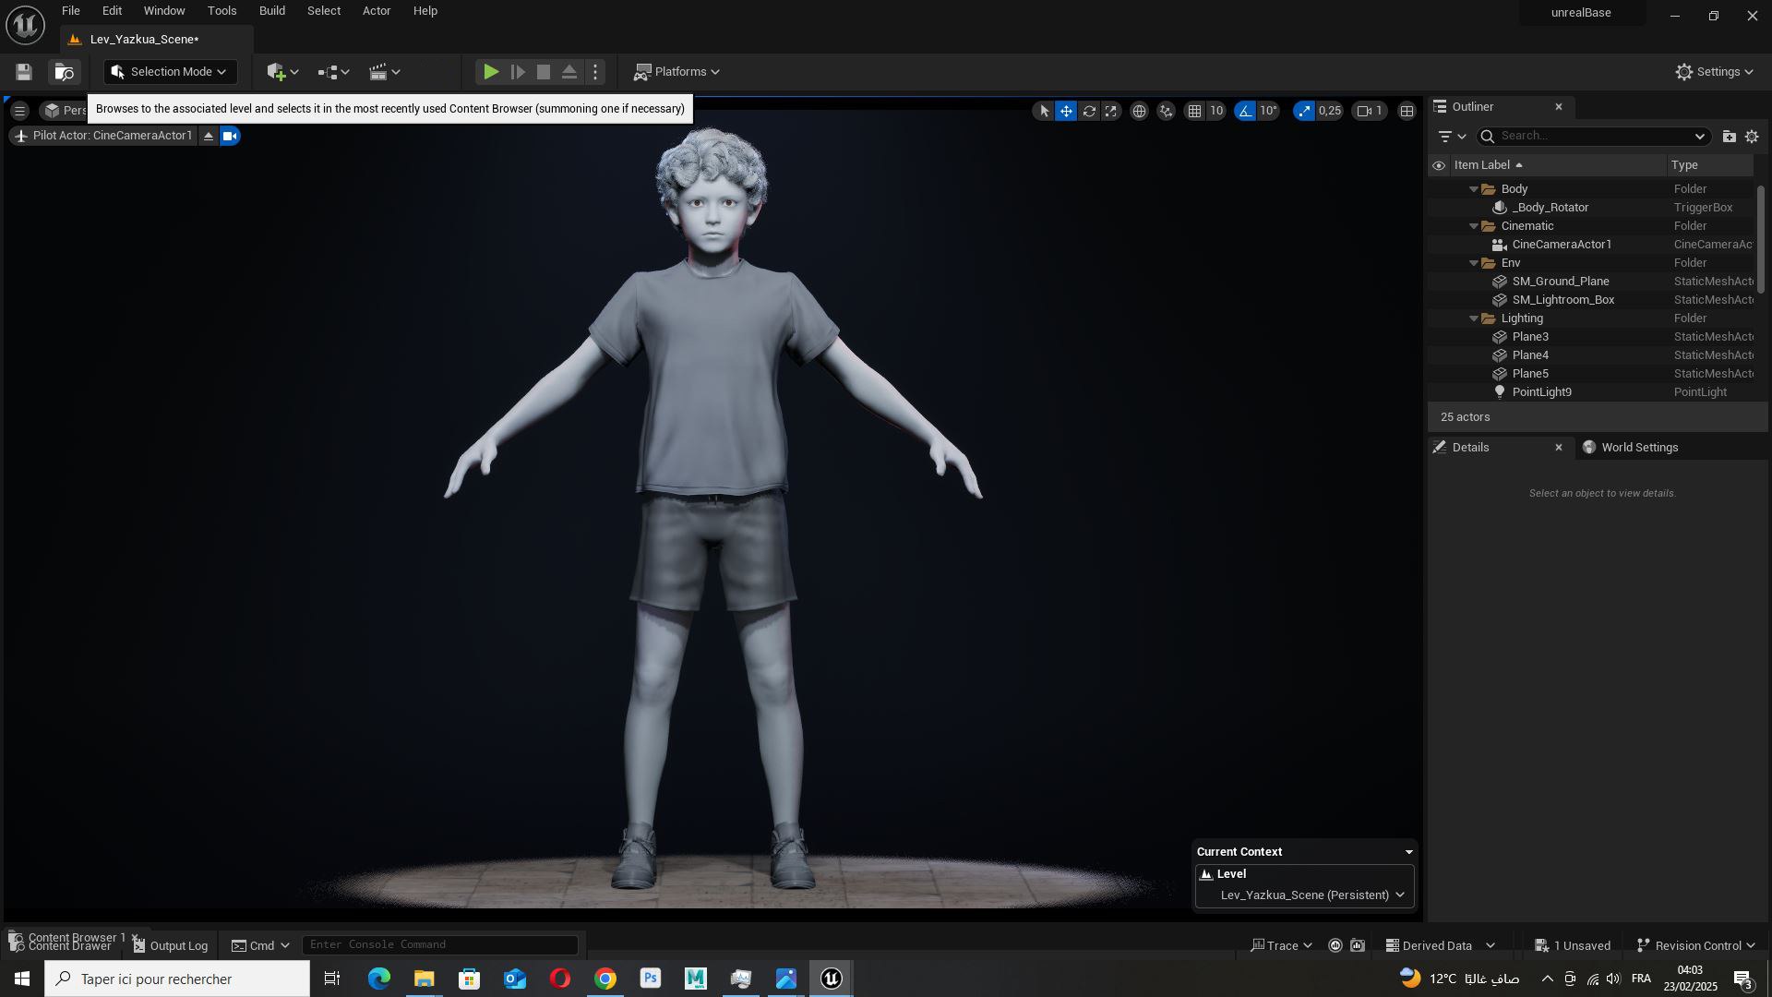
Task: Toggle visibility column in Outliner
Action: (x=1439, y=165)
